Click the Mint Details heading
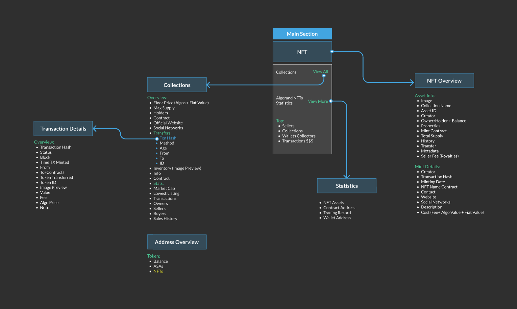The image size is (517, 309). pos(427,167)
